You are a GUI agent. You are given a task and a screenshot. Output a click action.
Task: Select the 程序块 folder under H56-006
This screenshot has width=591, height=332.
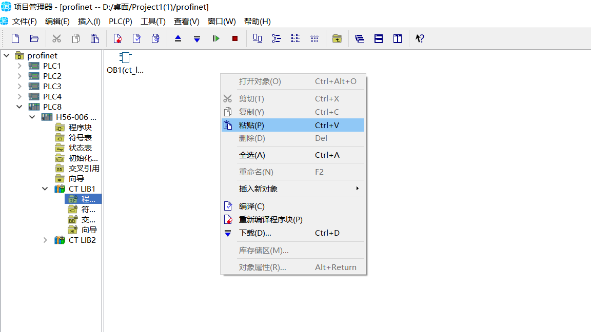[x=80, y=128]
